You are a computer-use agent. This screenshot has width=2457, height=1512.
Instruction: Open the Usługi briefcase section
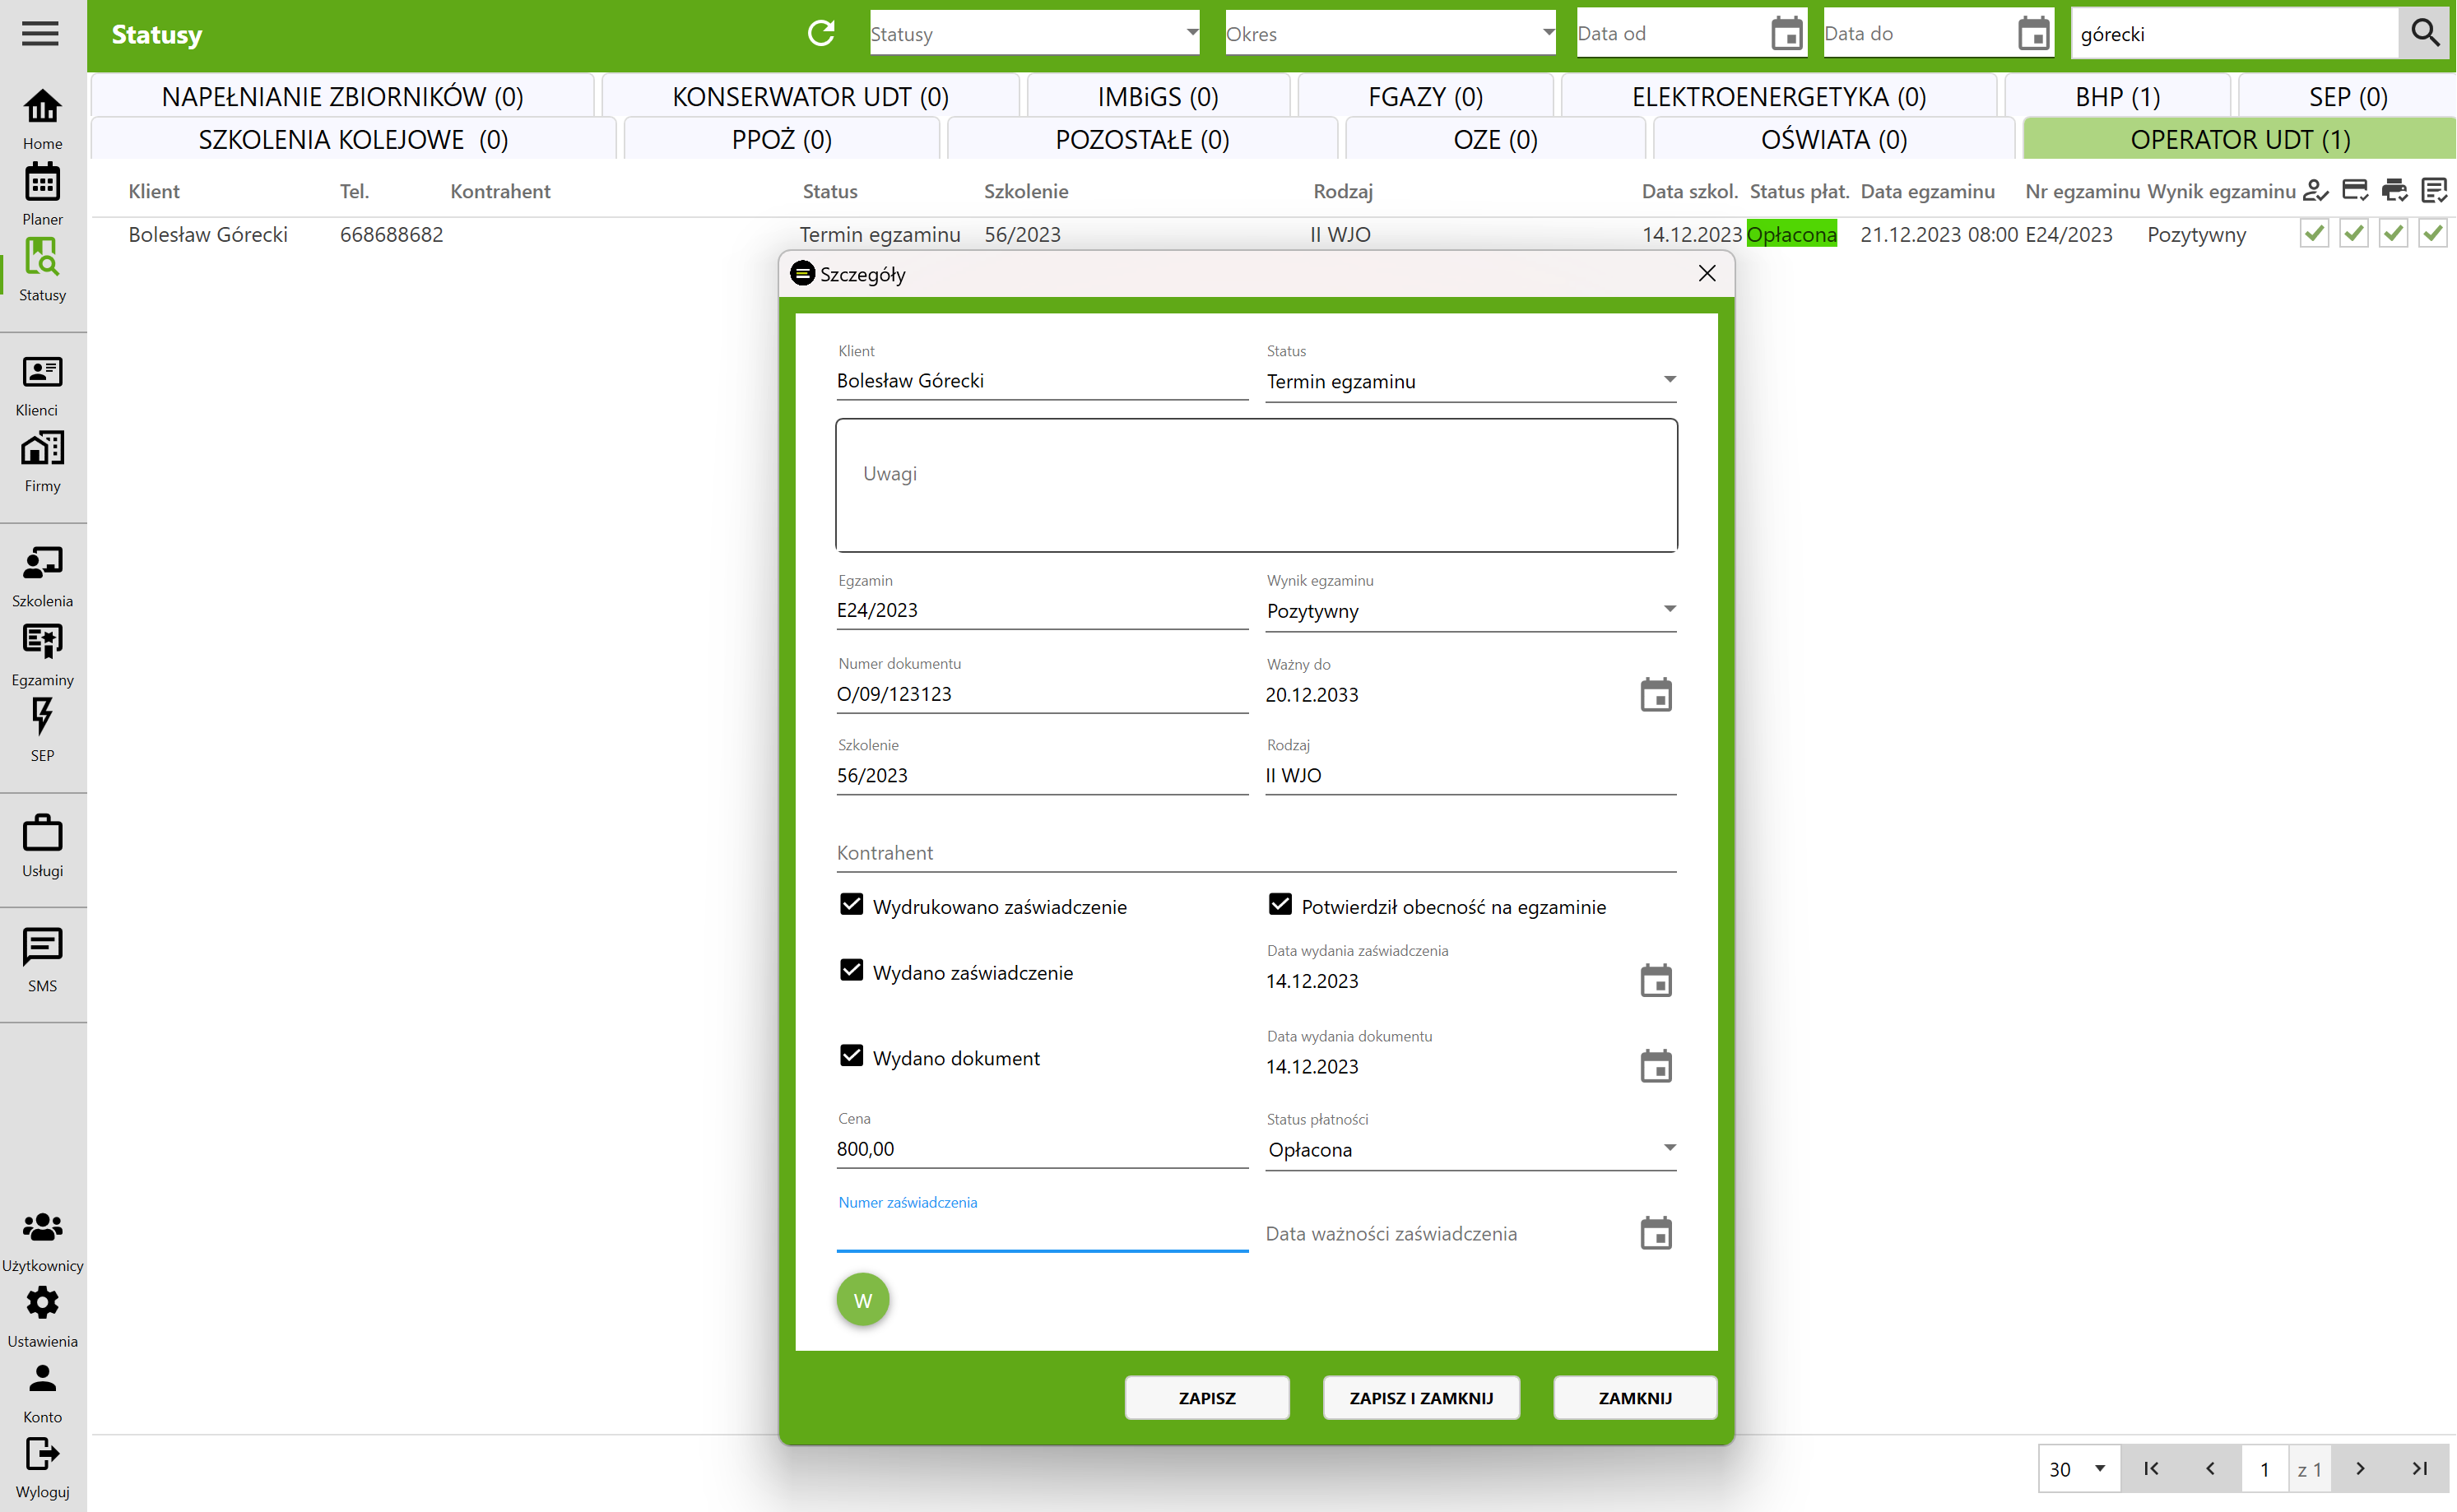click(x=42, y=846)
